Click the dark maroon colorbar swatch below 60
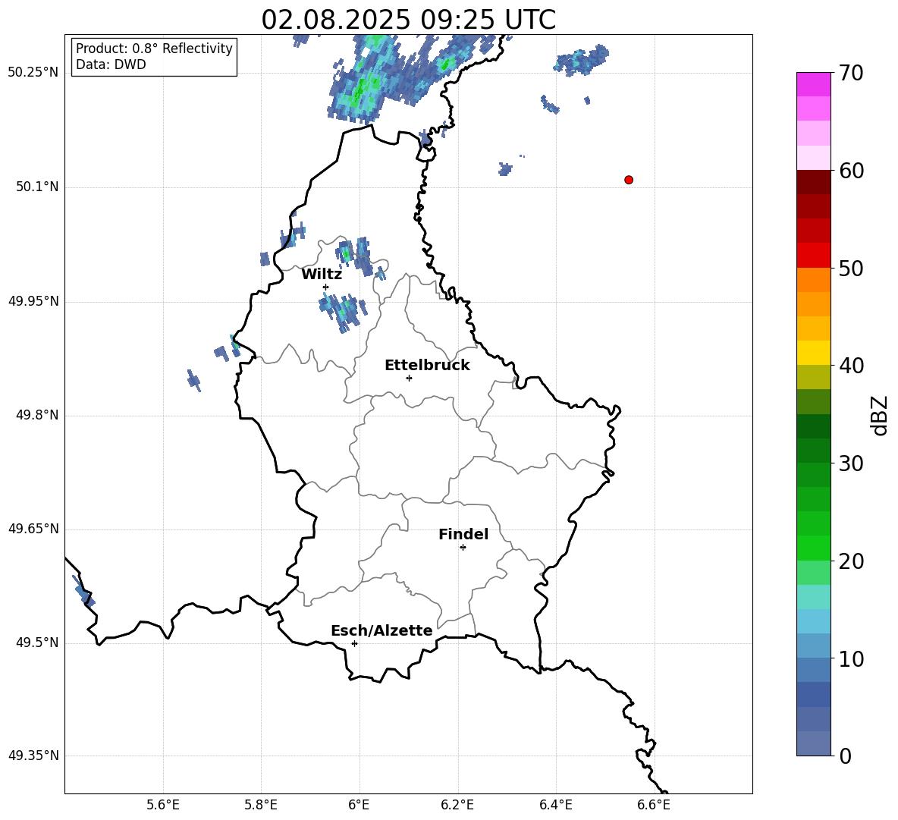Screen dimensions: 898x820 [x=813, y=182]
